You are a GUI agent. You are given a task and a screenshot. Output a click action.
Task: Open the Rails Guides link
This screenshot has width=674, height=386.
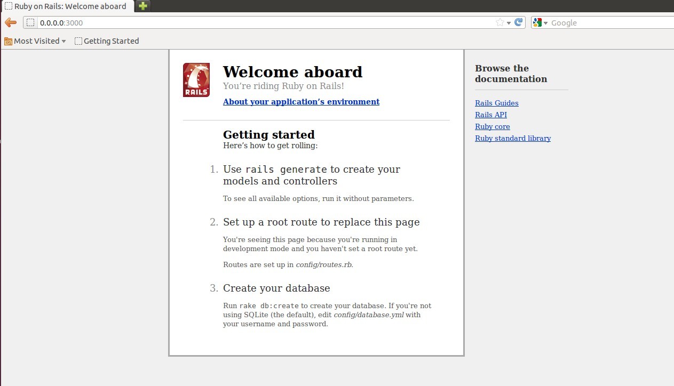pos(497,103)
